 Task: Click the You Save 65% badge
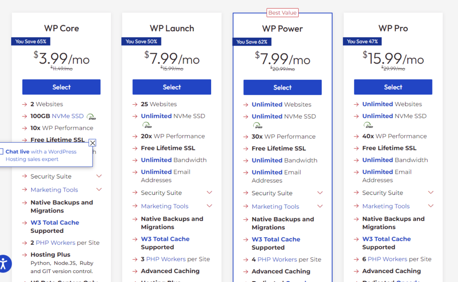(x=31, y=41)
